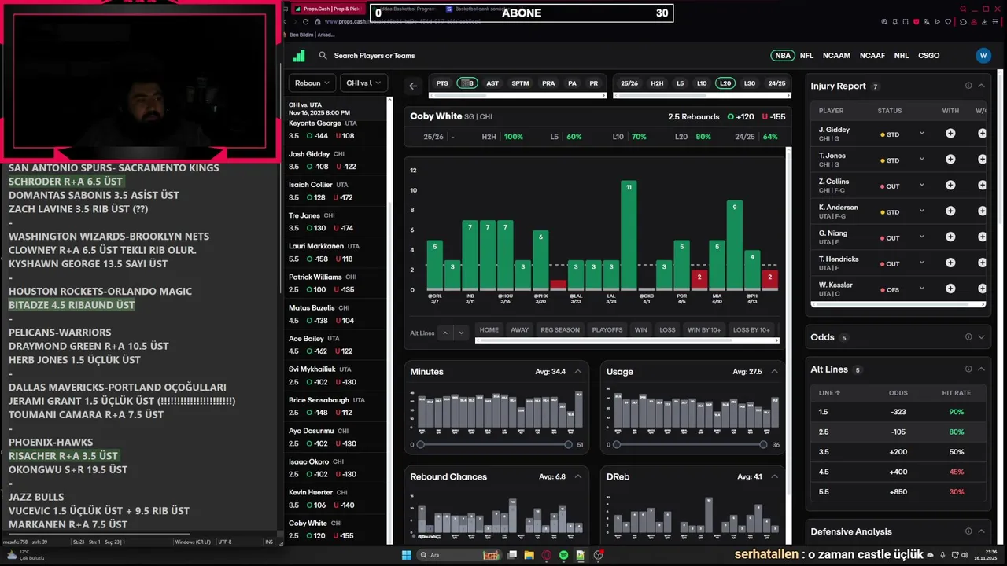Collapse the Injury Report panel
The image size is (1007, 566).
tap(981, 86)
